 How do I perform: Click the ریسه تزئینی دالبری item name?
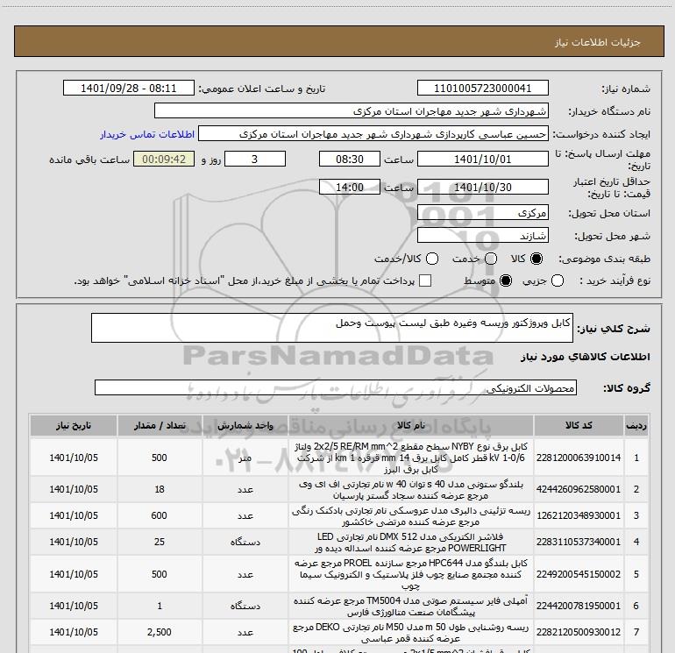(x=410, y=516)
